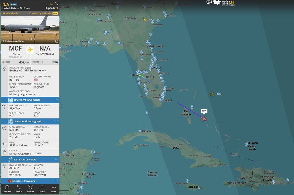Click the Montgomery airport pin
The image size is (294, 195).
(98, 20)
